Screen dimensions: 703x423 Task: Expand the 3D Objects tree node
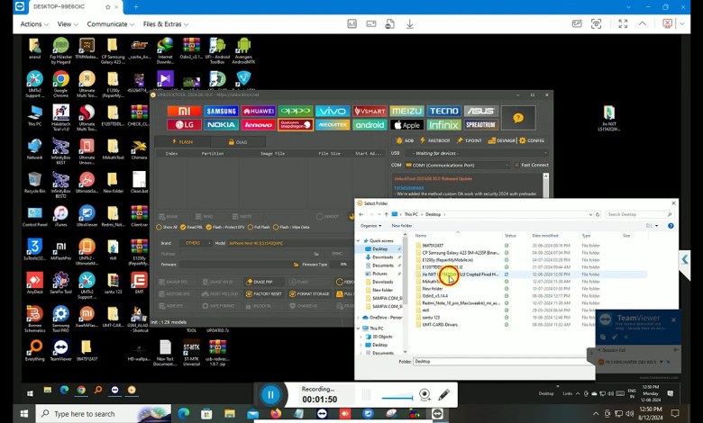click(x=361, y=337)
